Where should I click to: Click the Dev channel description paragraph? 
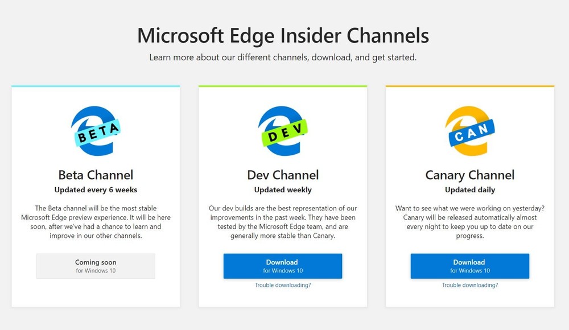283,222
